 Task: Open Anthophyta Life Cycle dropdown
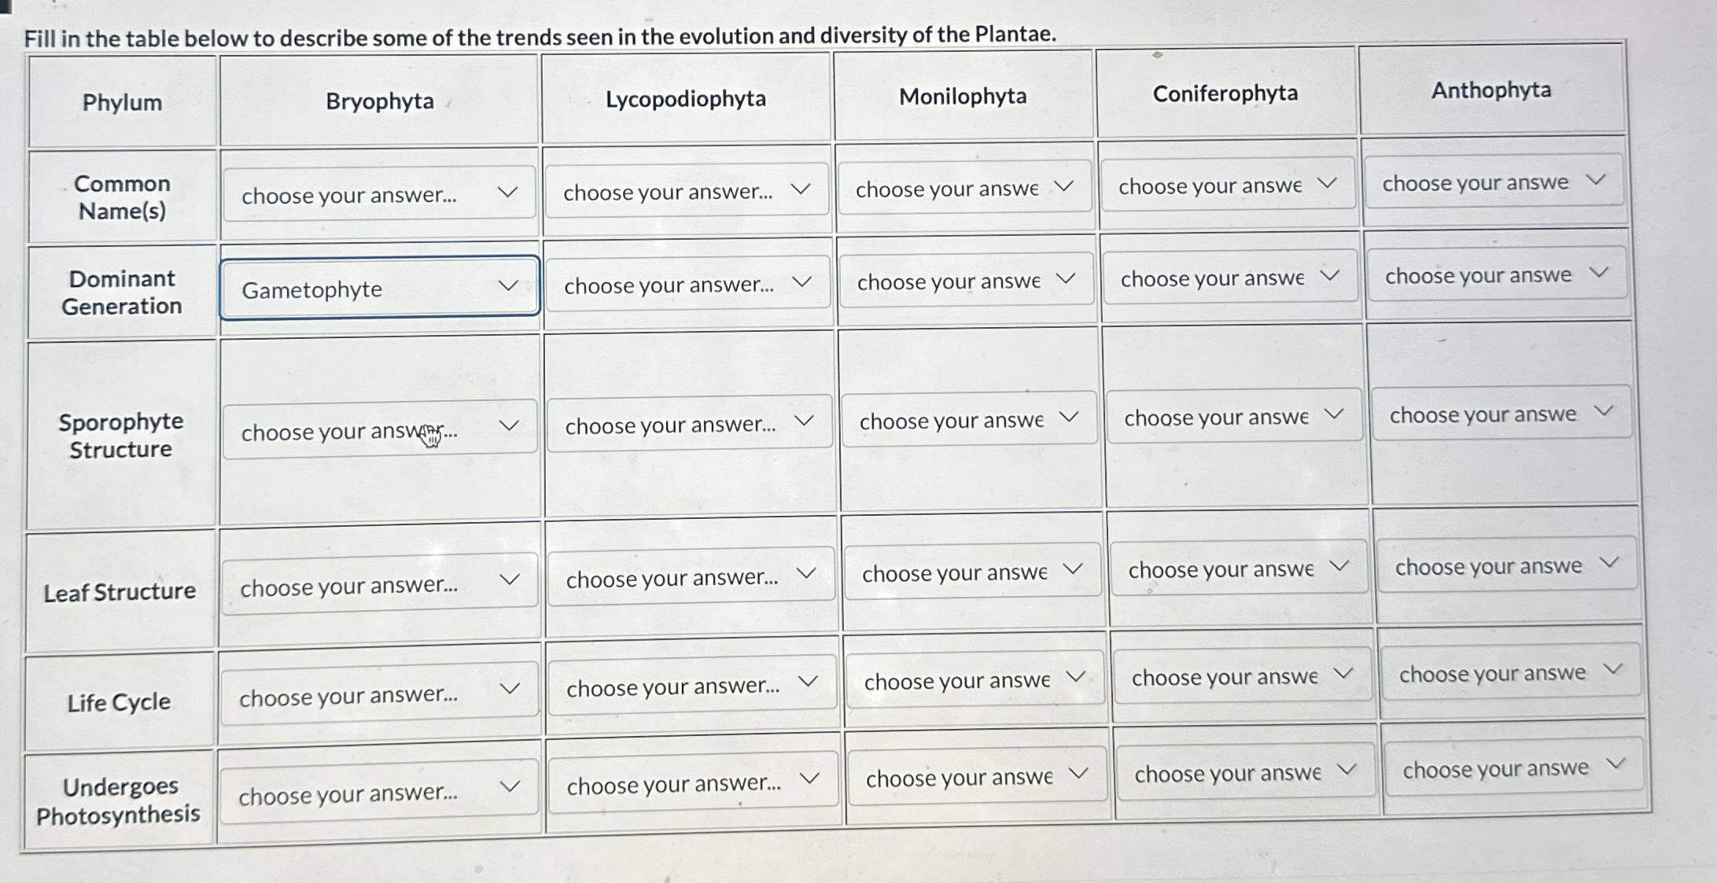click(1511, 672)
